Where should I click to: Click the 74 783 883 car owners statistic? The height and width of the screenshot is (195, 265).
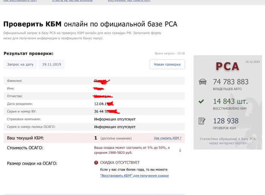[231, 82]
